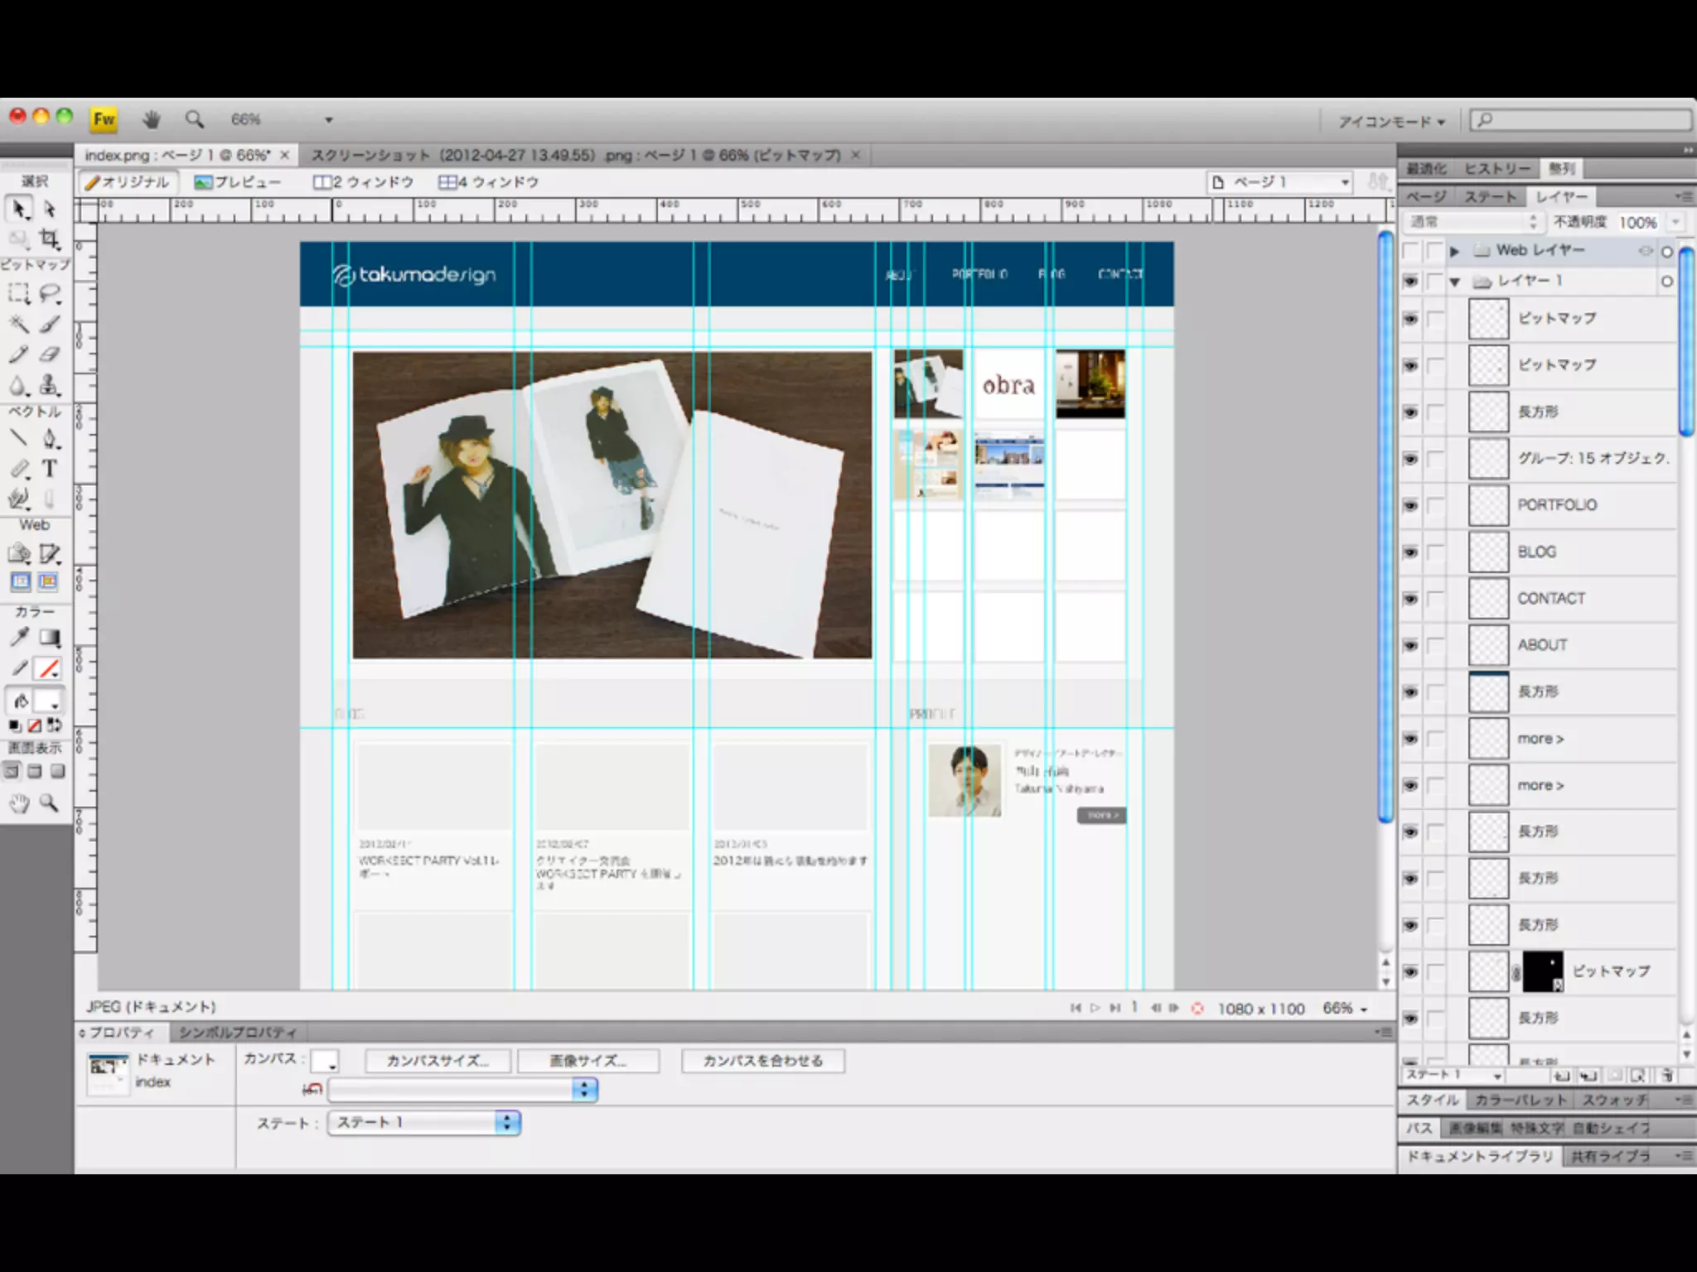The image size is (1697, 1272).
Task: Collapse the レイヤー 1 folder
Action: 1455,282
